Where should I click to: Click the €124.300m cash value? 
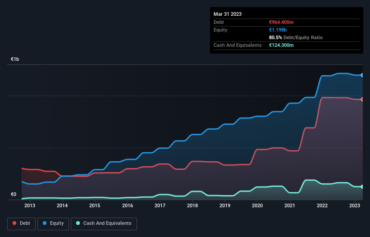coord(281,45)
